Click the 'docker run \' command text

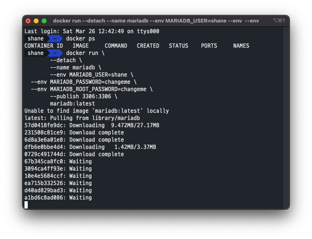(85, 53)
